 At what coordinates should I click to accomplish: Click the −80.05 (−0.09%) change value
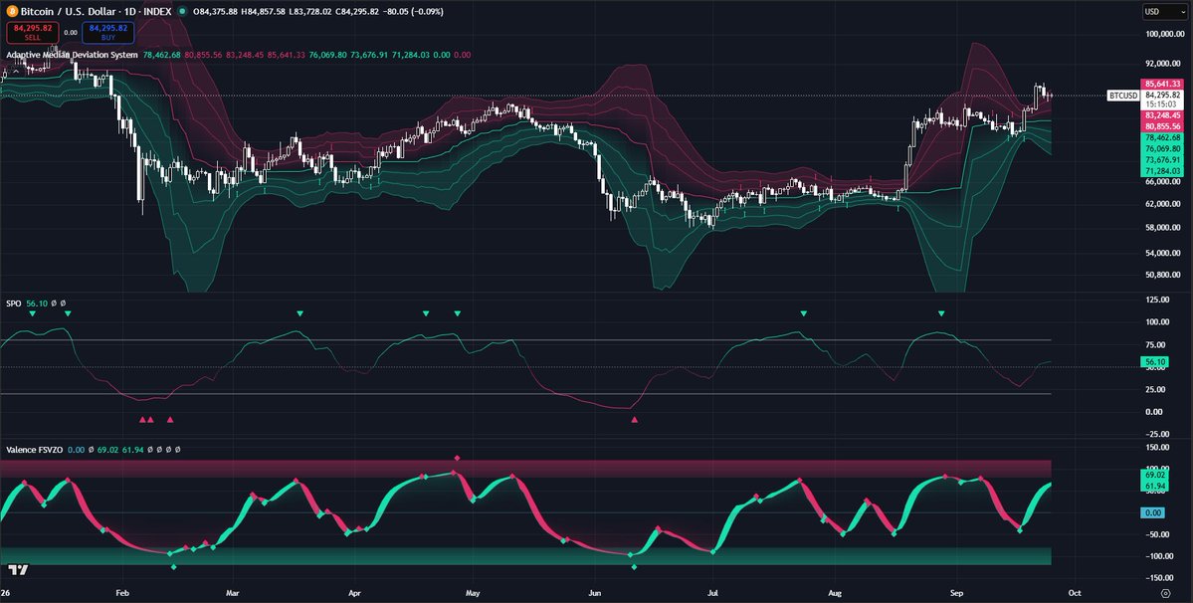pos(413,11)
